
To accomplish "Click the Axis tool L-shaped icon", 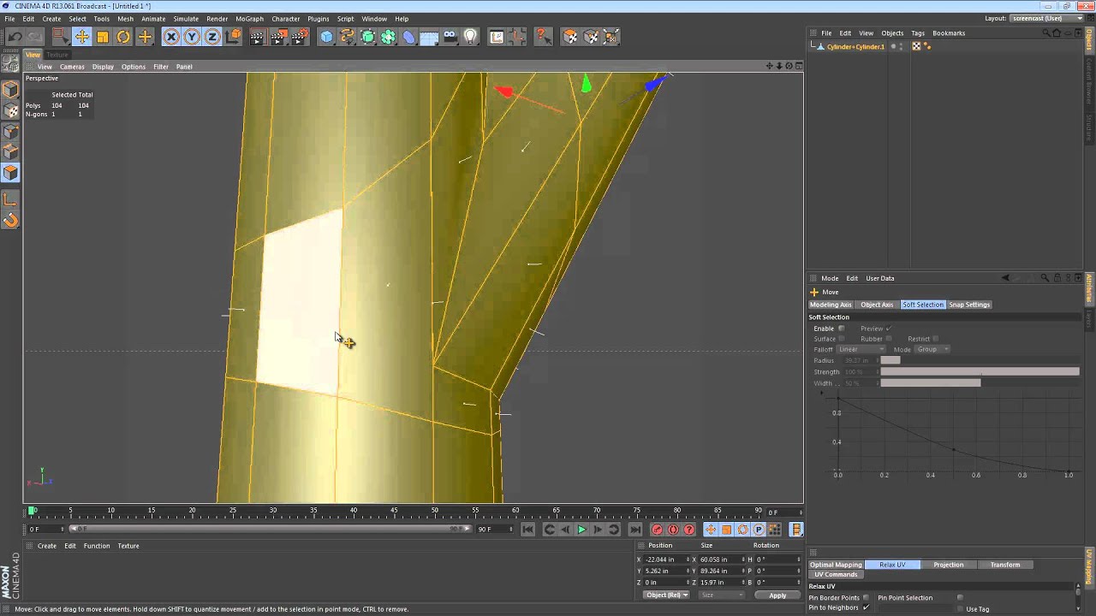I will coord(10,199).
